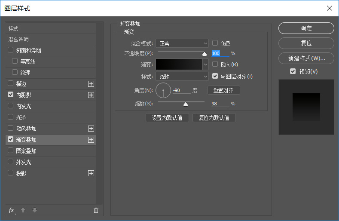339x221 pixels.
Task: Expand the gradient preset picker arrow
Action: pyautogui.click(x=205, y=64)
